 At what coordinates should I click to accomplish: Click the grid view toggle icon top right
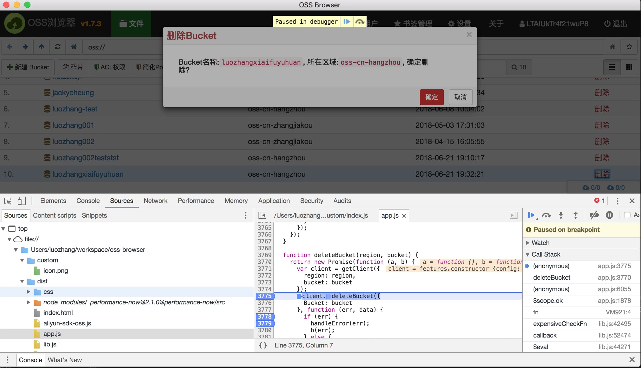point(629,67)
